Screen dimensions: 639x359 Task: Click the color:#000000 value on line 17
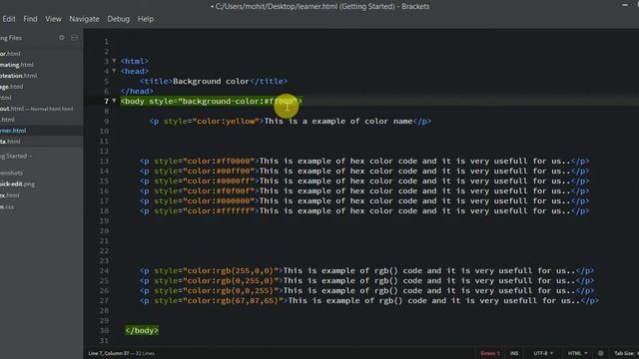click(x=219, y=200)
